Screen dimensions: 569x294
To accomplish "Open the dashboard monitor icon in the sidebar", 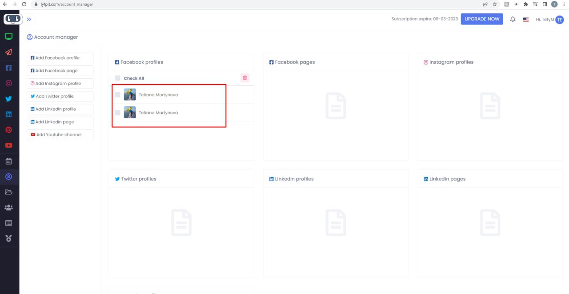I will (8, 36).
